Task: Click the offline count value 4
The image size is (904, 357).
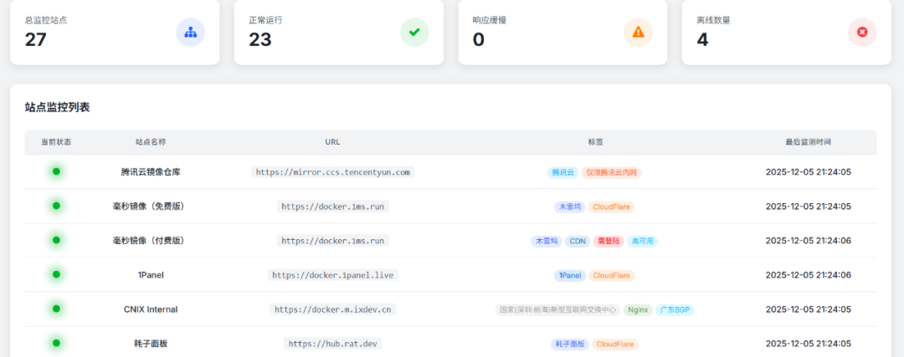Action: 702,40
